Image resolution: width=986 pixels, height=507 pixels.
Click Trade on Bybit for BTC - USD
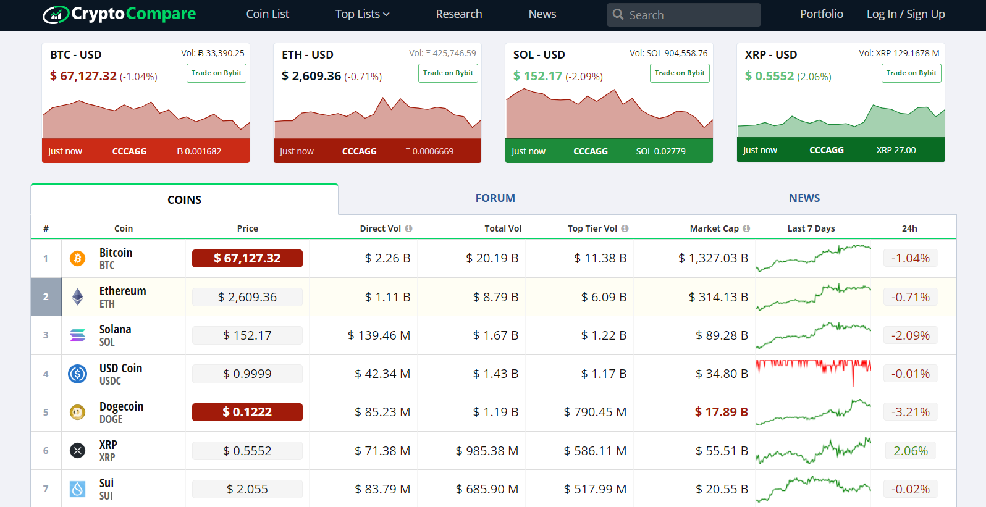[216, 73]
